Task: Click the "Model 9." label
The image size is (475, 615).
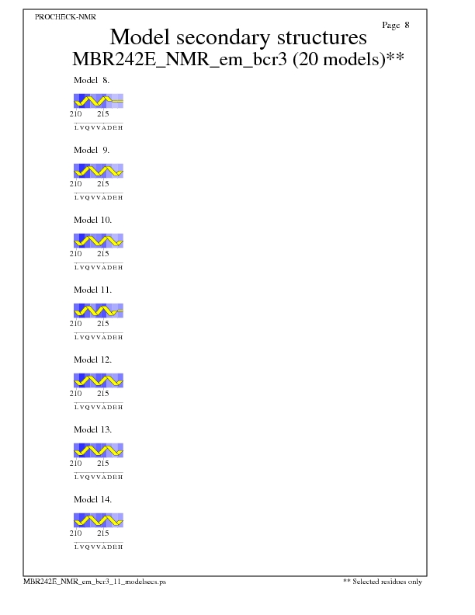Action: click(x=92, y=150)
